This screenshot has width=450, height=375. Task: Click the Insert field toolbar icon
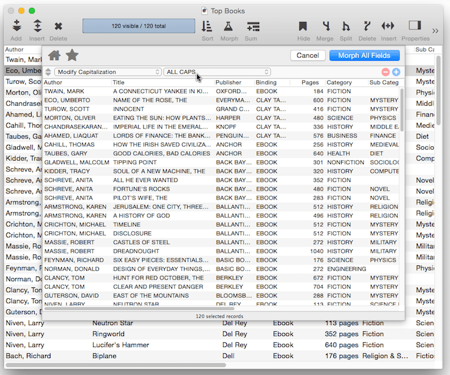click(388, 26)
